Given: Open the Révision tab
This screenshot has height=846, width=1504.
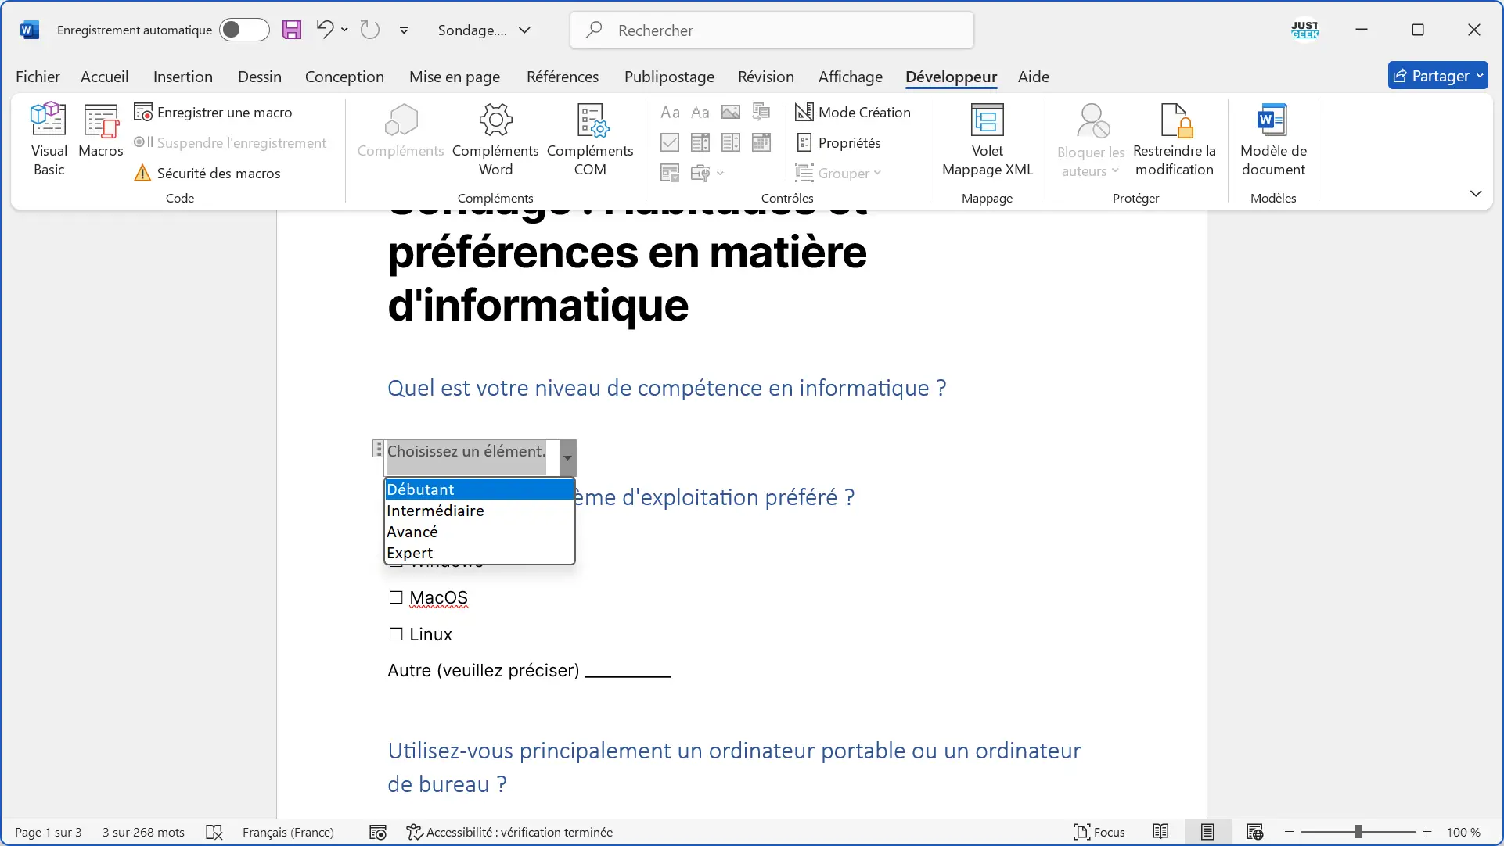Looking at the screenshot, I should pyautogui.click(x=766, y=77).
